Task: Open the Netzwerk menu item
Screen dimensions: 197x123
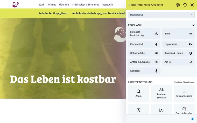Action: click(107, 5)
